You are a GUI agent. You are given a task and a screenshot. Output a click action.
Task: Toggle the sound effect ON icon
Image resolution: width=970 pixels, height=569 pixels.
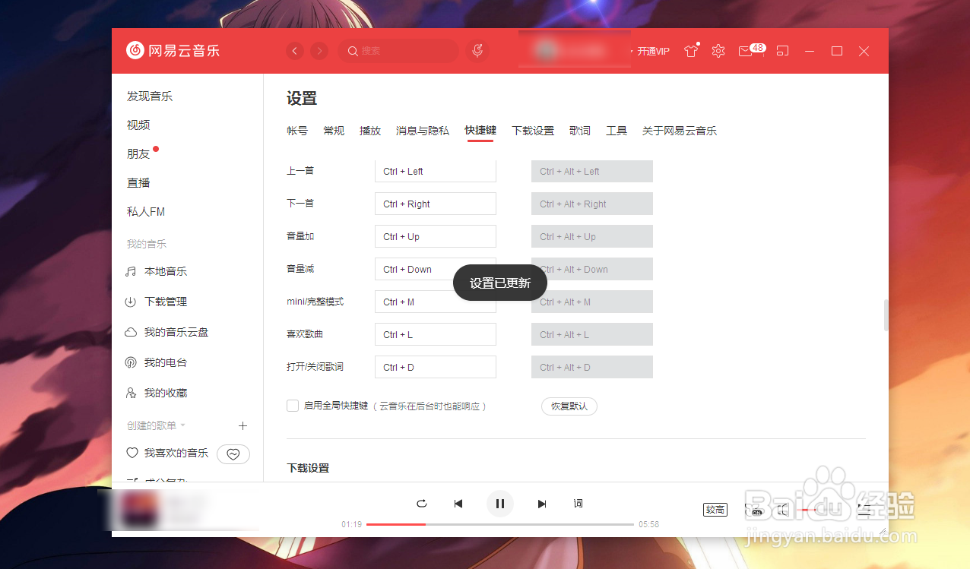point(753,510)
